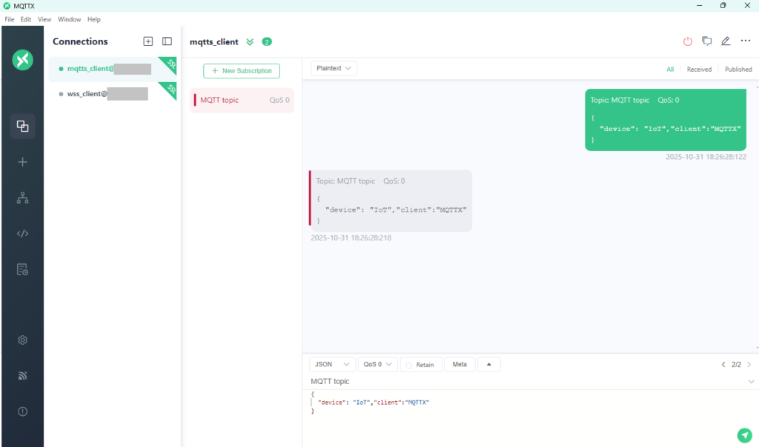Open the View menu
The height and width of the screenshot is (447, 759).
[44, 19]
